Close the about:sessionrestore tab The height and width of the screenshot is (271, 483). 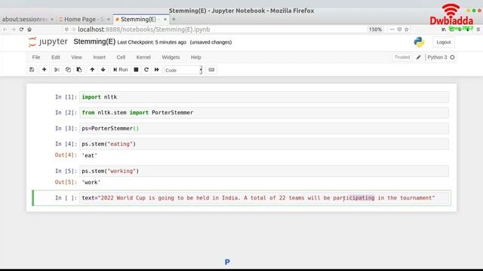coord(52,20)
